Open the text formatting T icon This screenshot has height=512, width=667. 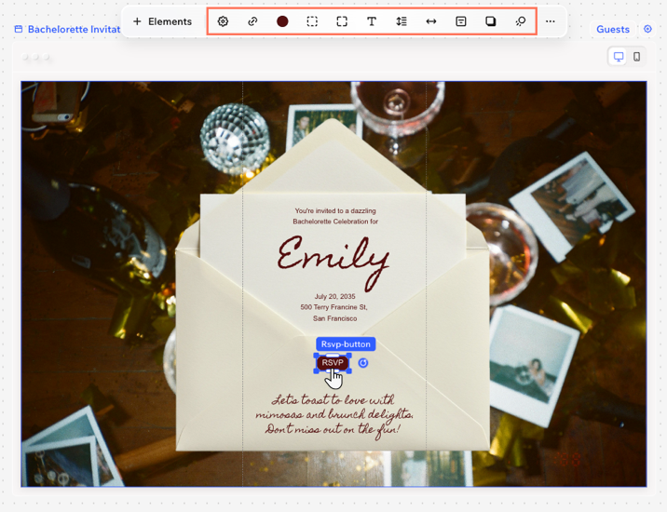click(x=372, y=21)
